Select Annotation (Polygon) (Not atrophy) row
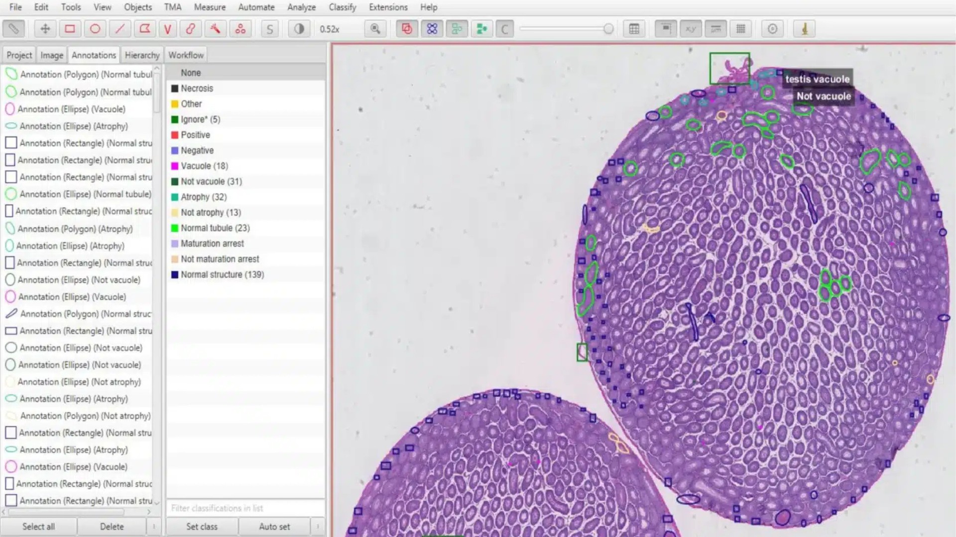Image resolution: width=956 pixels, height=537 pixels. tap(78, 416)
